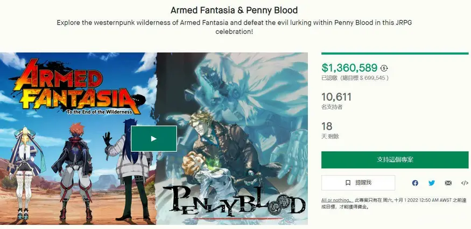Share the project via email icon
Image resolution: width=471 pixels, height=229 pixels.
tap(448, 183)
